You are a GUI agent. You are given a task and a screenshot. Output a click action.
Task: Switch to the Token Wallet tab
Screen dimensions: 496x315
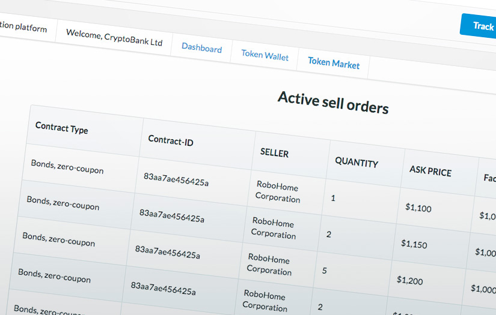[265, 56]
